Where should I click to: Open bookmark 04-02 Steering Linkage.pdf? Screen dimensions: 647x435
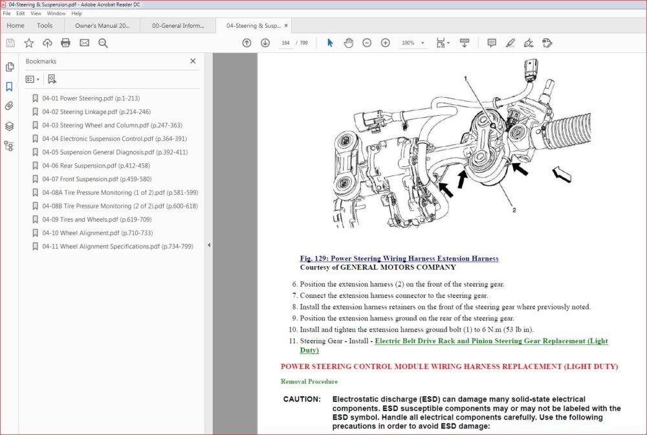coord(96,112)
